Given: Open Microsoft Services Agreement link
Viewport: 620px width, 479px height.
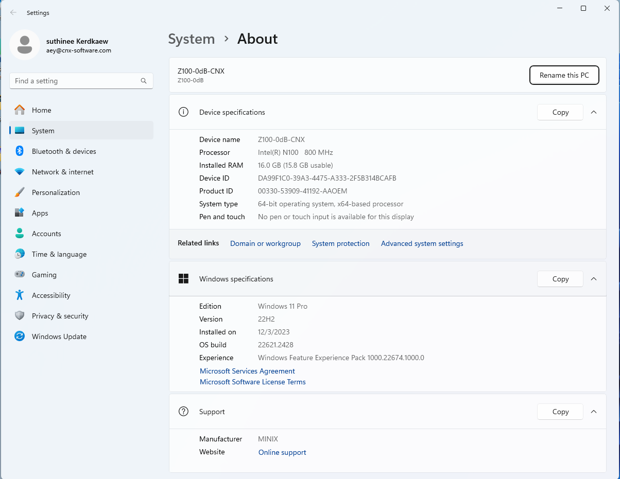Looking at the screenshot, I should 247,371.
